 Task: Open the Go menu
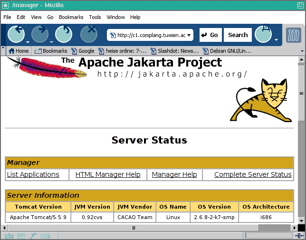click(x=50, y=17)
